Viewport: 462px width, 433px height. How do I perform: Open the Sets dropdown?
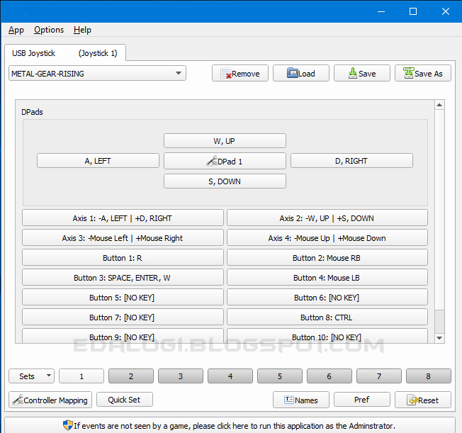pyautogui.click(x=31, y=376)
